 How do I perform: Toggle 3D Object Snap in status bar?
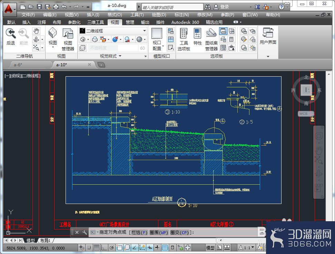(127, 247)
